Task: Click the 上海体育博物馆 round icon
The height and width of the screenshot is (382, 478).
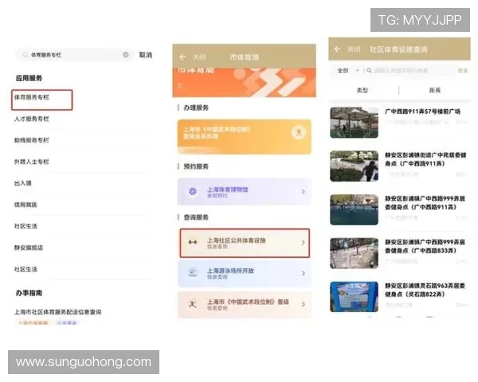Action: pos(193,191)
